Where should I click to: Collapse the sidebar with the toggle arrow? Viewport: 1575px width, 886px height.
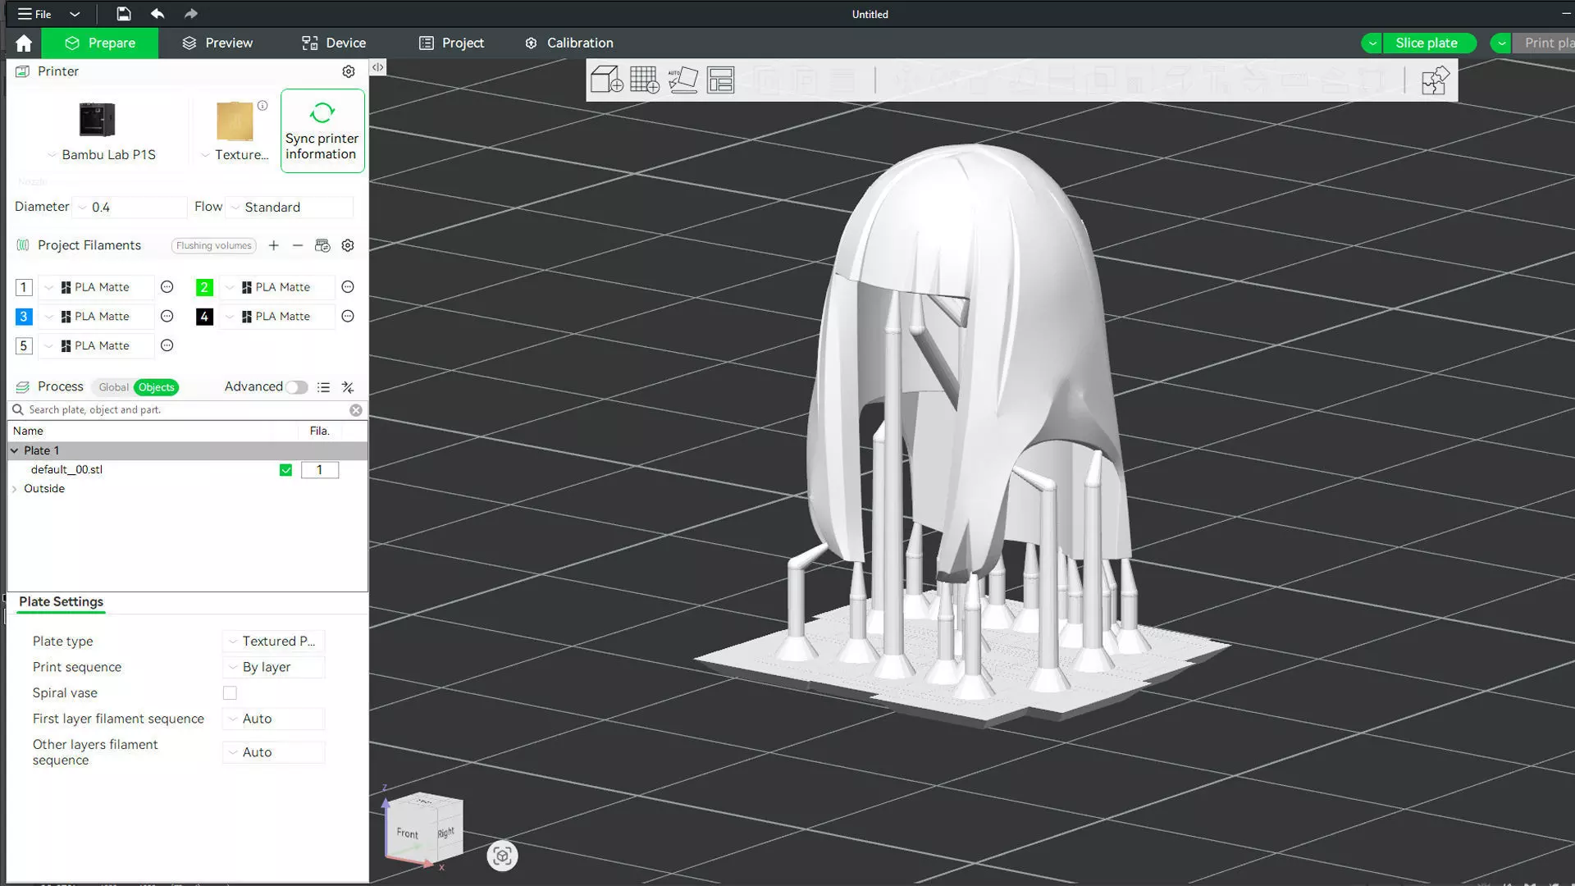[378, 67]
